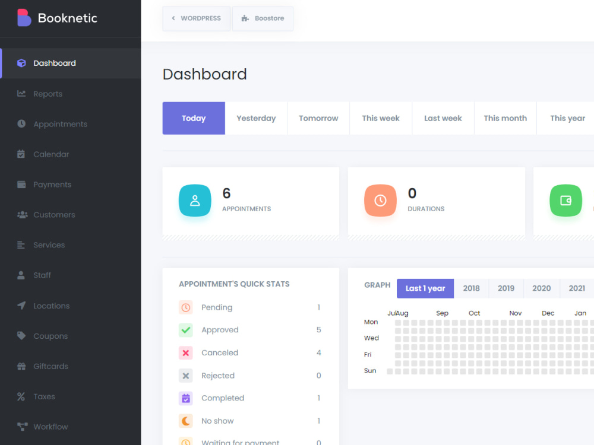Select the Today filter tab
The image size is (594, 445).
[x=194, y=118]
